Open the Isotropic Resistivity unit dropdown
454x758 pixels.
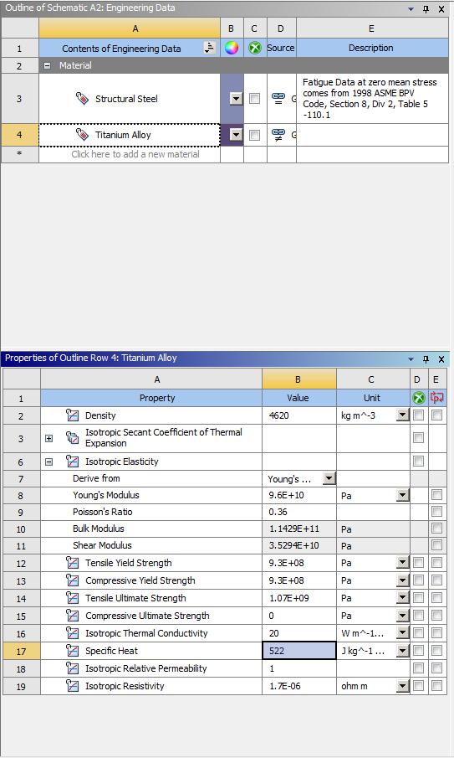point(403,685)
